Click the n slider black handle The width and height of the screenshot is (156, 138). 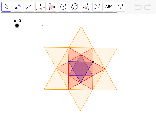click(x=17, y=26)
